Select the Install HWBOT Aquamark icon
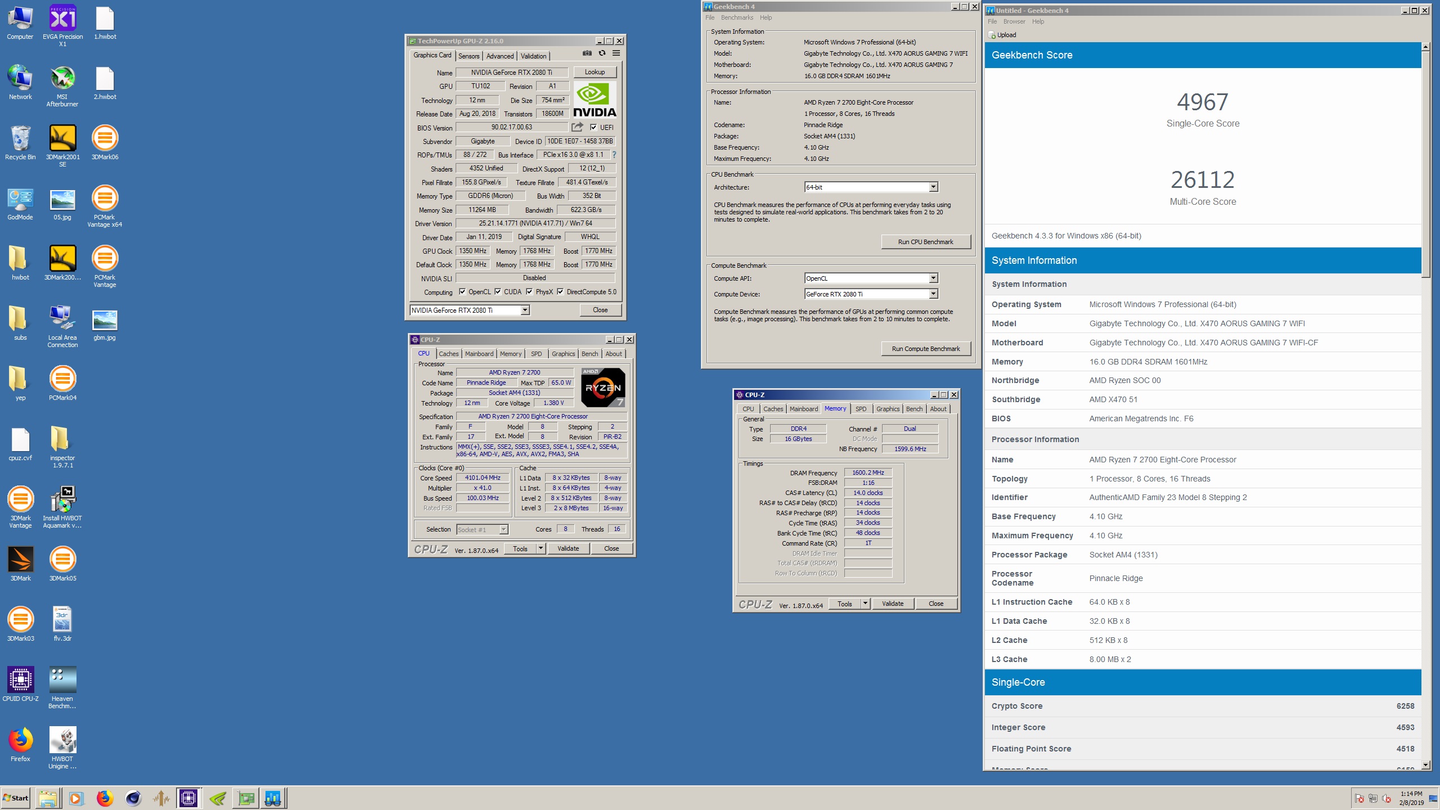This screenshot has width=1440, height=810. (x=62, y=507)
